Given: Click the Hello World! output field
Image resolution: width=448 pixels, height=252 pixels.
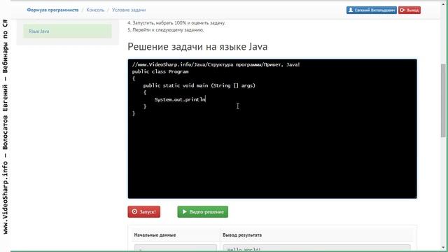Looking at the screenshot, I should (x=316, y=248).
